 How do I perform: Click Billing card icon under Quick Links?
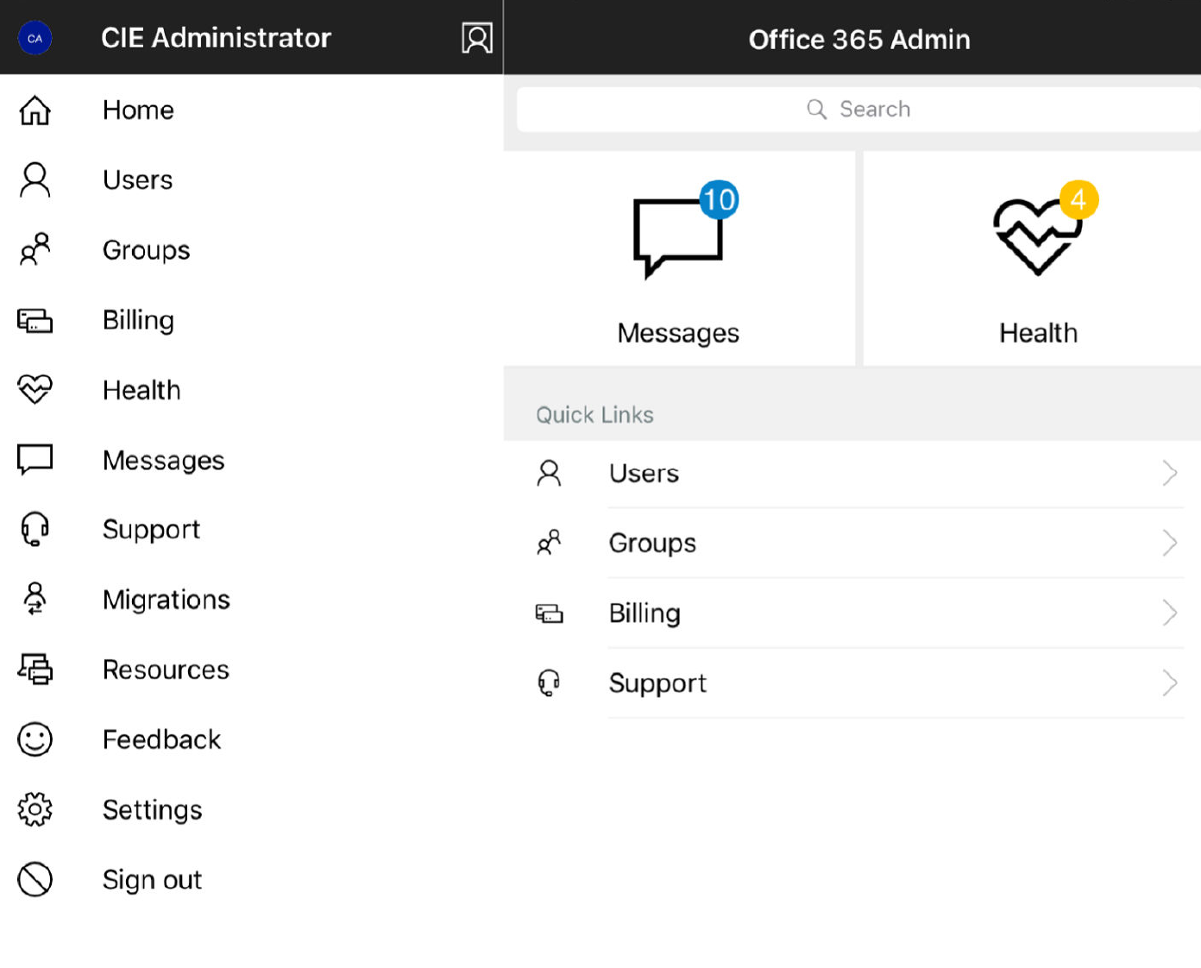click(549, 613)
